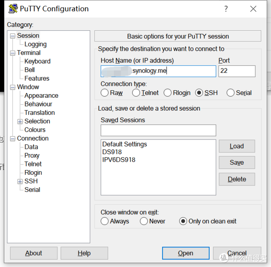The width and height of the screenshot is (271, 267).
Task: Click the Delete session button
Action: (x=237, y=179)
